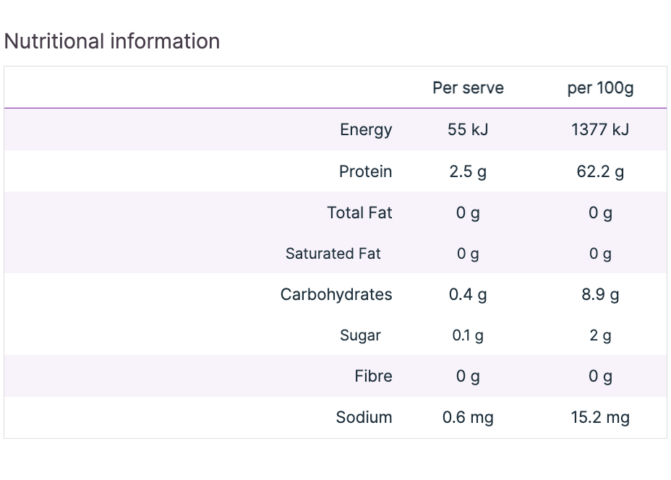Click the 62.2 g protein value
The width and height of the screenshot is (671, 480).
point(600,171)
